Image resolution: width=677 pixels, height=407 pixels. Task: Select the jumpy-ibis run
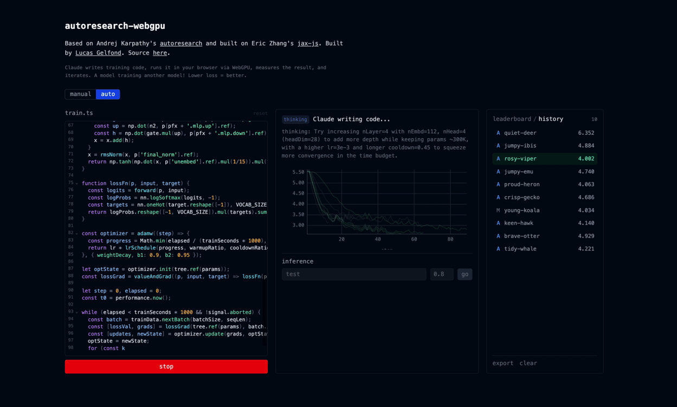coord(545,146)
